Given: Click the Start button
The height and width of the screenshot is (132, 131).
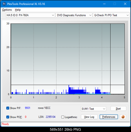Looking at the screenshot, I should (x=118, y=108).
